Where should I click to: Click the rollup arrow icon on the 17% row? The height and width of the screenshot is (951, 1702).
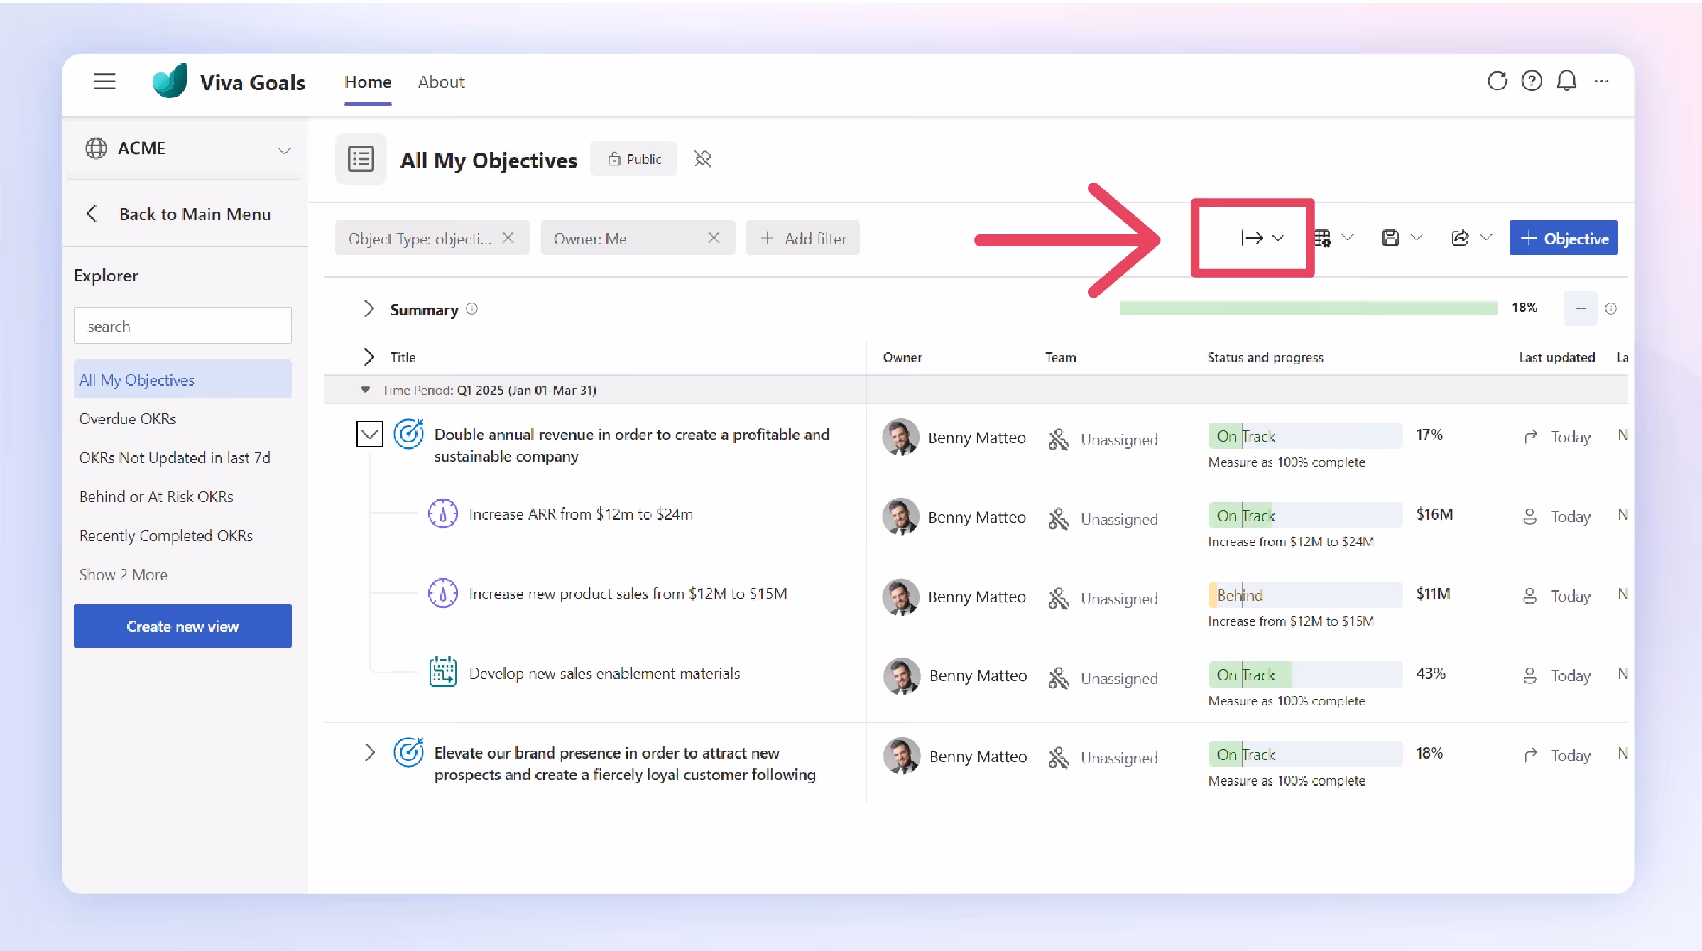click(x=1530, y=437)
